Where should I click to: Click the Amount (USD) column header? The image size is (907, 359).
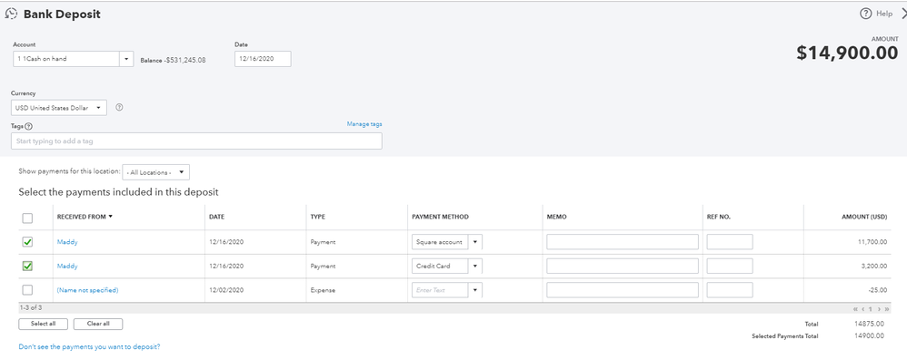864,217
